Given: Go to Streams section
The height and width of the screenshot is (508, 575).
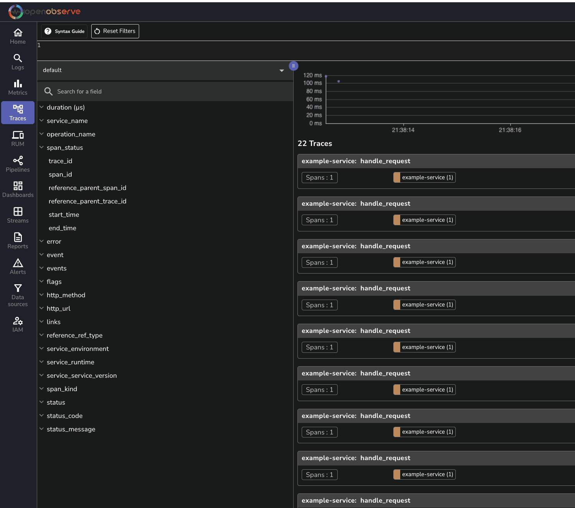Looking at the screenshot, I should [x=18, y=215].
